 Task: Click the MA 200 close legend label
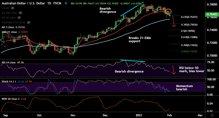(x=9, y=13)
